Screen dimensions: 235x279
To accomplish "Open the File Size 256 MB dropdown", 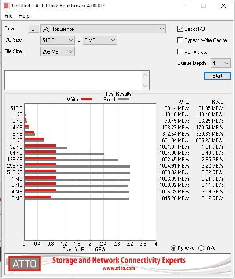I will click(x=58, y=52).
